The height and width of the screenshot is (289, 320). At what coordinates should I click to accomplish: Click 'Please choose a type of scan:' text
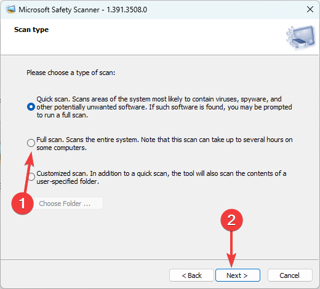(71, 73)
